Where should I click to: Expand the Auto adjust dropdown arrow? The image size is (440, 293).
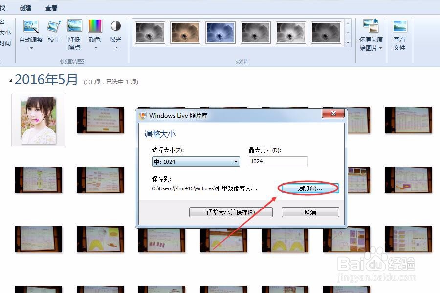pyautogui.click(x=31, y=48)
